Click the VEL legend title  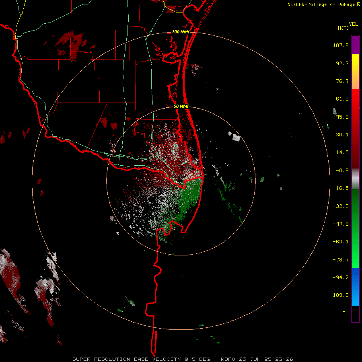coord(353,24)
